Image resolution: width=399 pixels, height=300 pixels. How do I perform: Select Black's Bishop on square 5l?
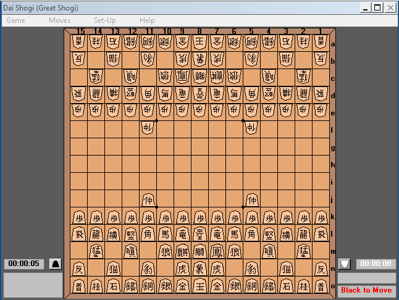pyautogui.click(x=251, y=235)
